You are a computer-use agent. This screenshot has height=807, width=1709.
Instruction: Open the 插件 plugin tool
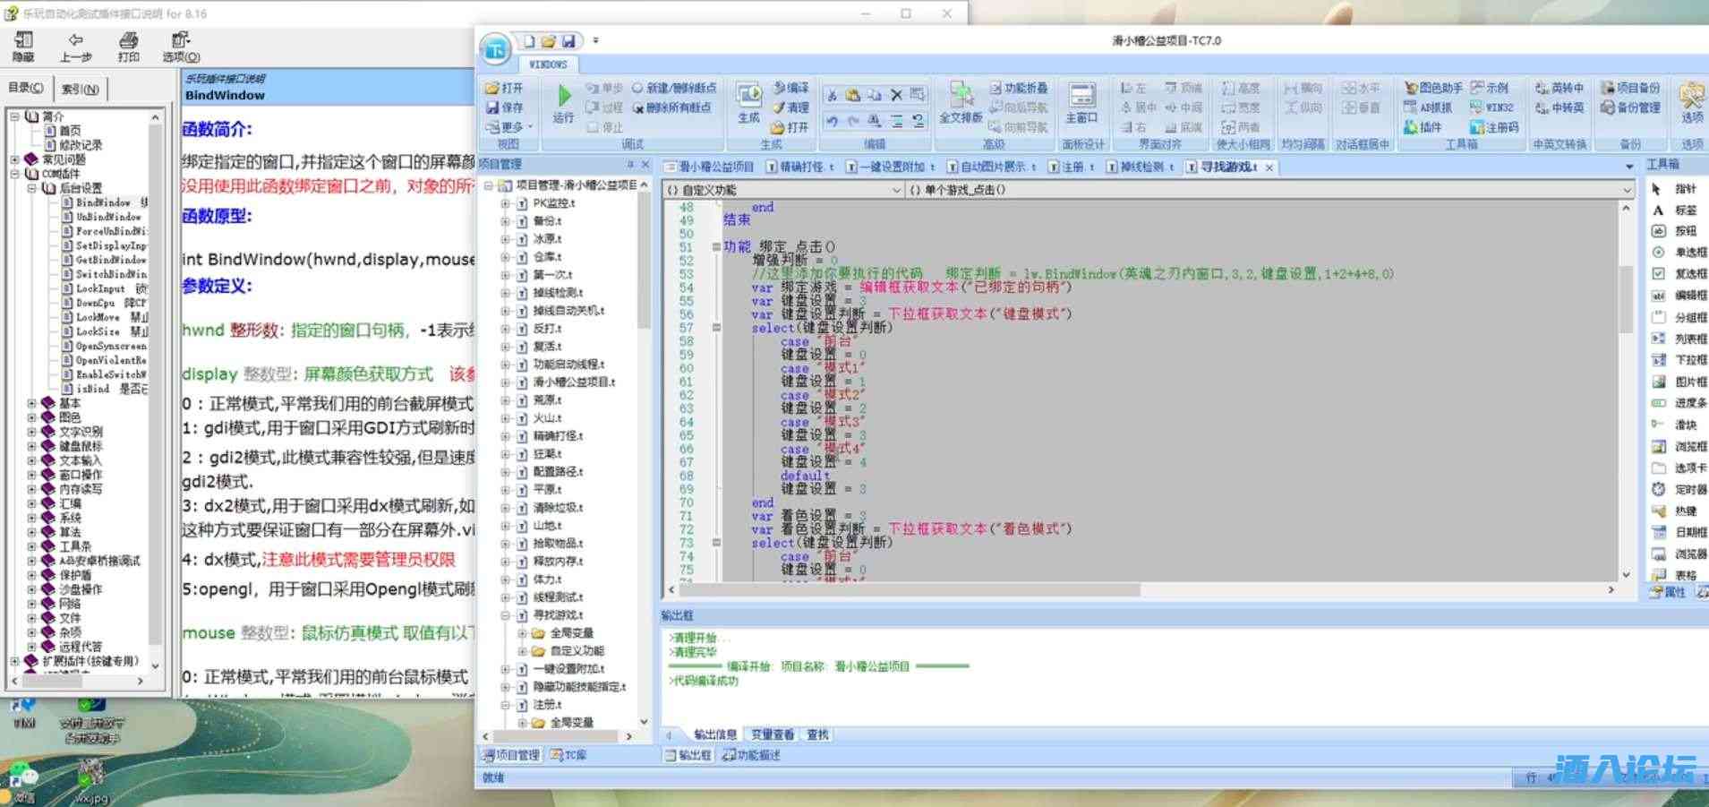[1423, 127]
